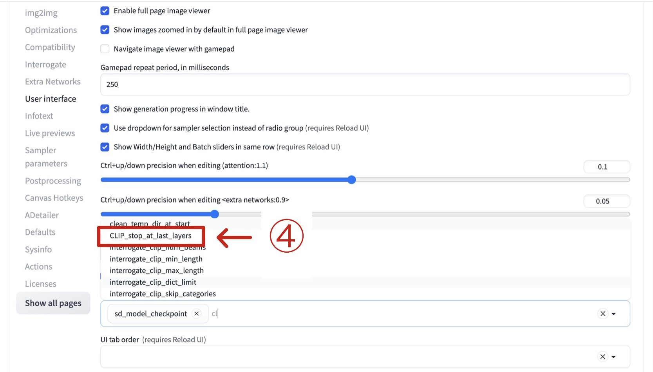Disable full page image viewer checkbox

click(x=105, y=11)
